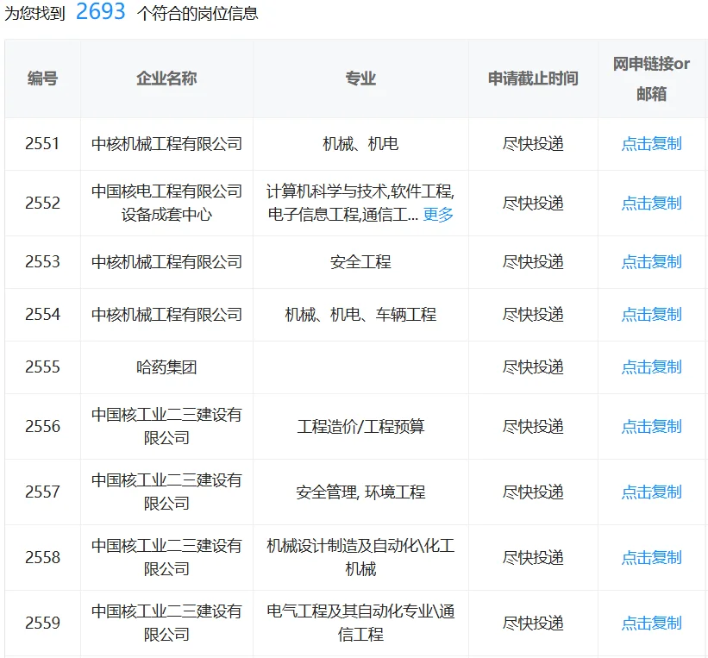Copy application link for row 2551
Image resolution: width=708 pixels, height=658 pixels.
point(651,144)
